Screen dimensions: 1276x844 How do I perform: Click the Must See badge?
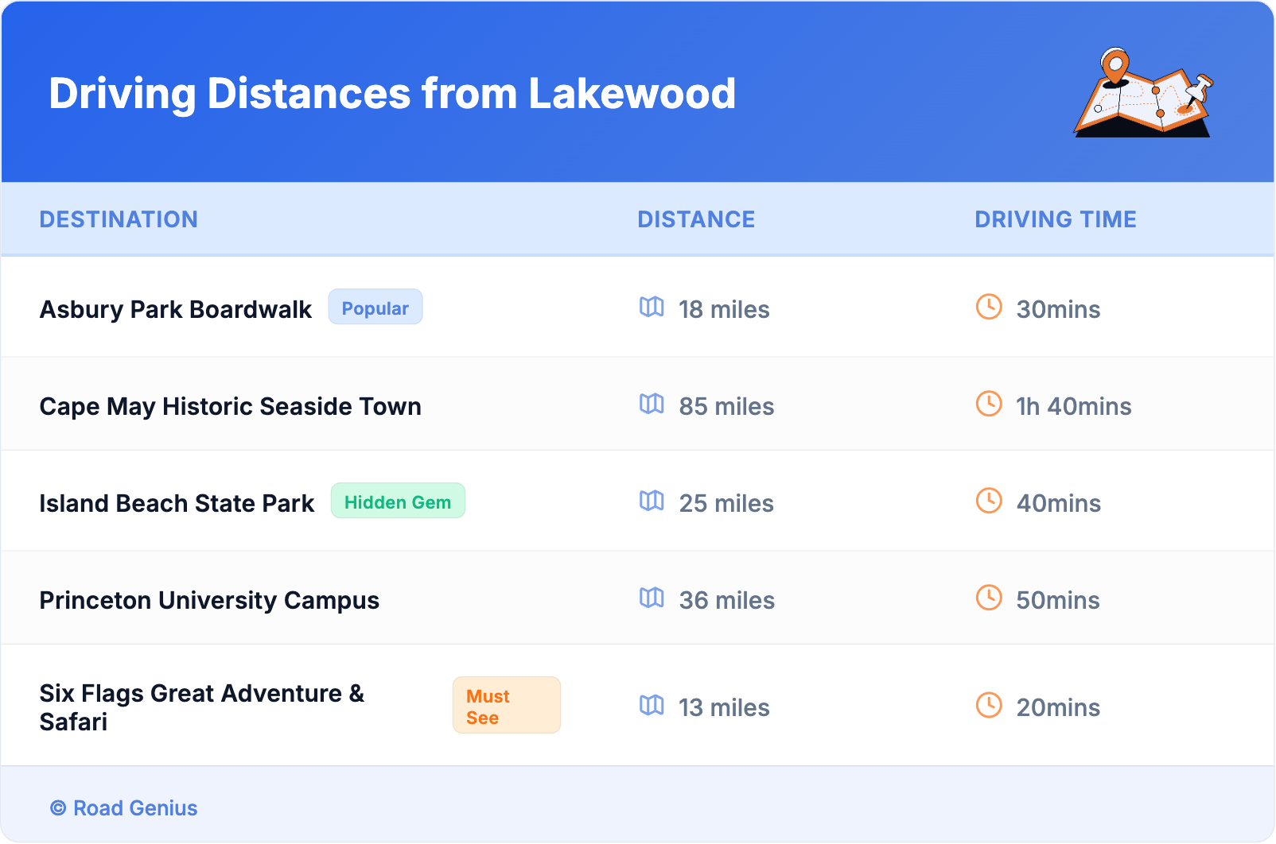[x=506, y=706]
